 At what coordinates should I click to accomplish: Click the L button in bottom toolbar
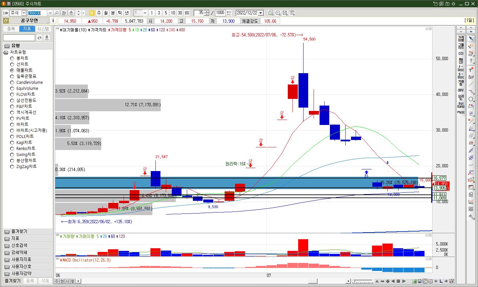coord(441,281)
